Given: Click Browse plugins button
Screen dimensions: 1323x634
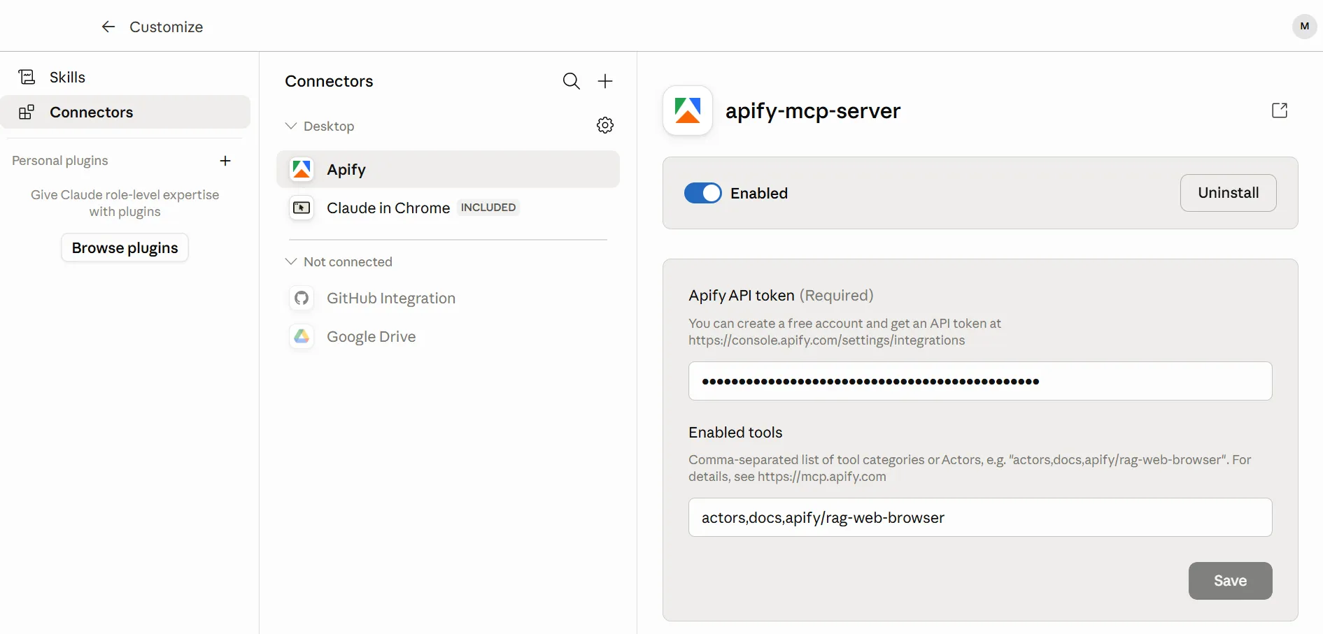Looking at the screenshot, I should (x=125, y=248).
